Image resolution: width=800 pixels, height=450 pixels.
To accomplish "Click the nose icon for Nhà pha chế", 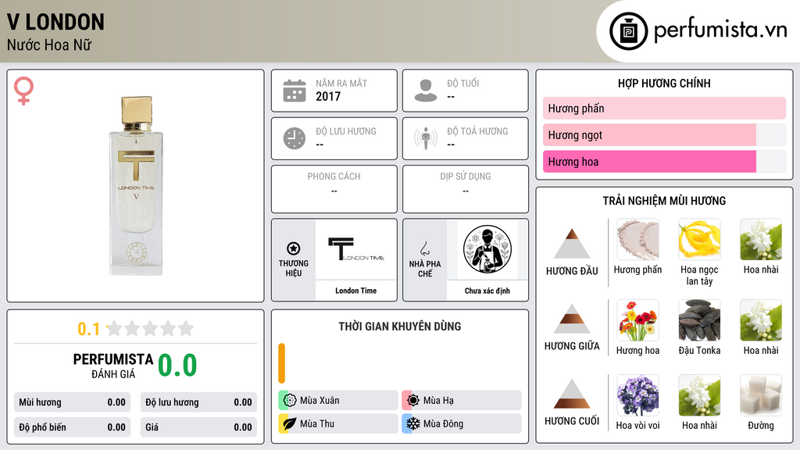I will click(424, 249).
